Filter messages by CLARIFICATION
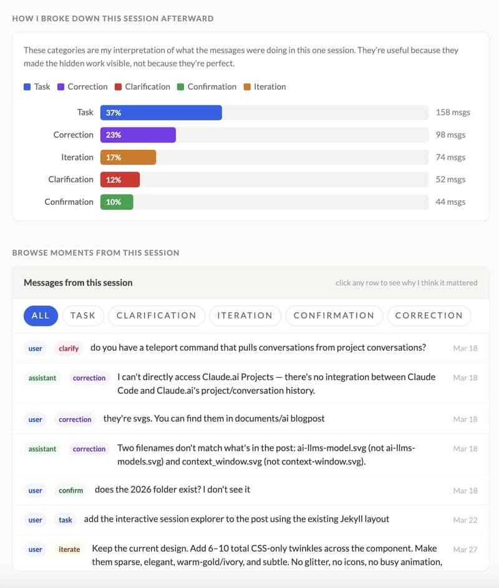499x588 pixels. tap(156, 315)
